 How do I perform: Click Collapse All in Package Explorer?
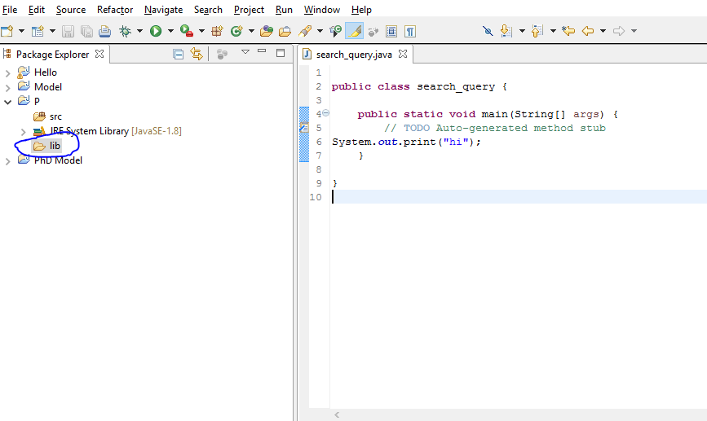(178, 55)
